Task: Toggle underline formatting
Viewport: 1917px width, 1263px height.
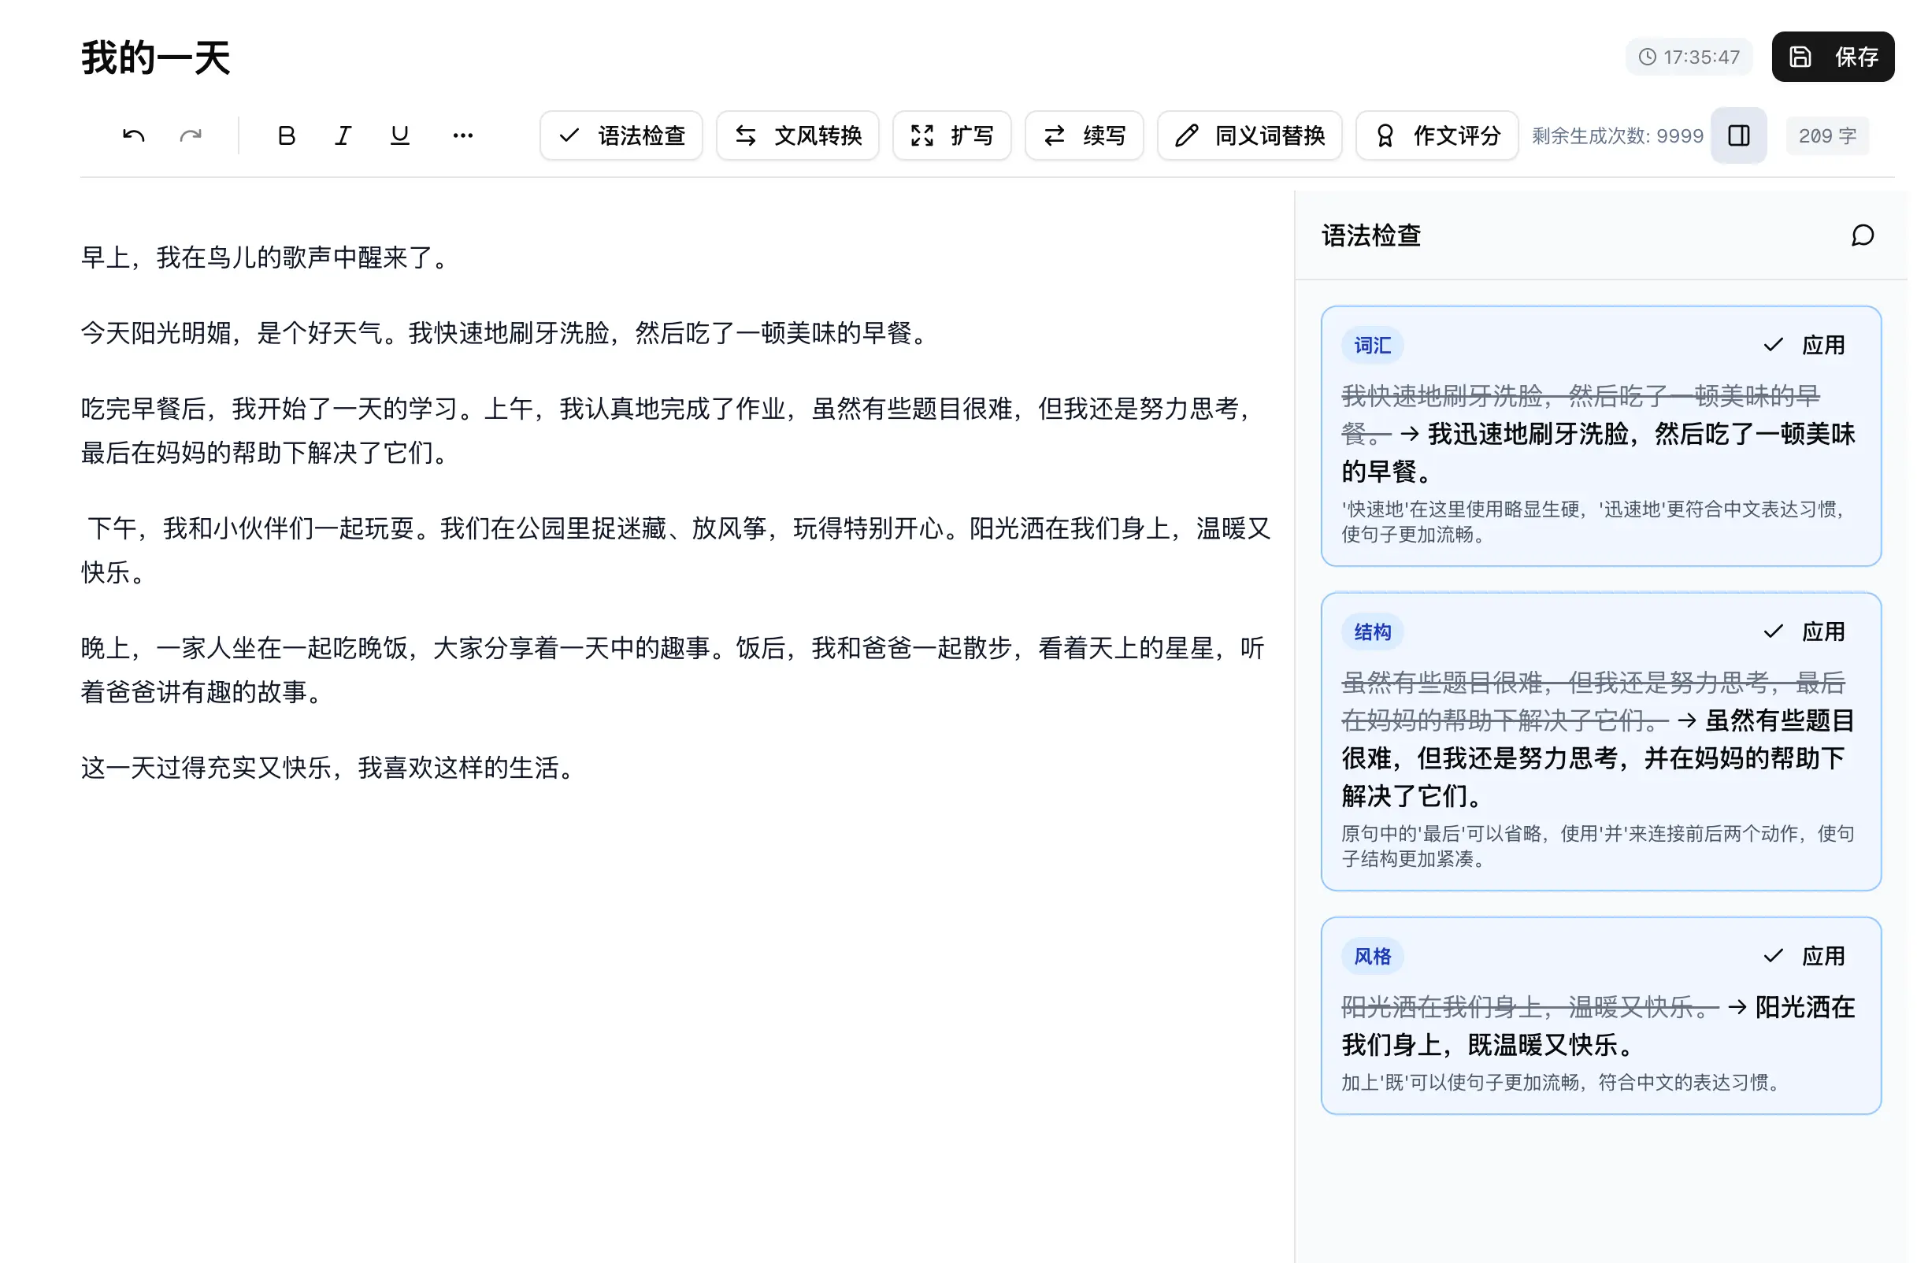Action: pos(399,135)
